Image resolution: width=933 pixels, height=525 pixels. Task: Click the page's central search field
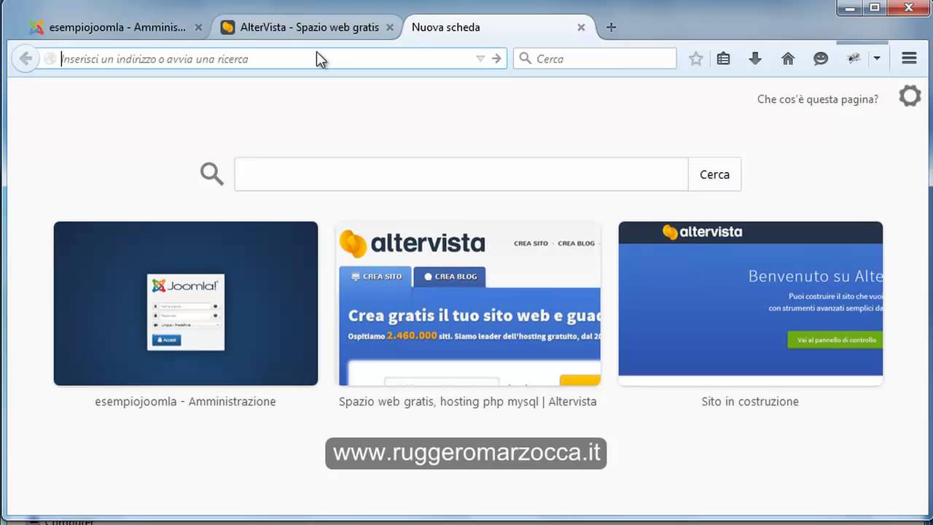(461, 174)
